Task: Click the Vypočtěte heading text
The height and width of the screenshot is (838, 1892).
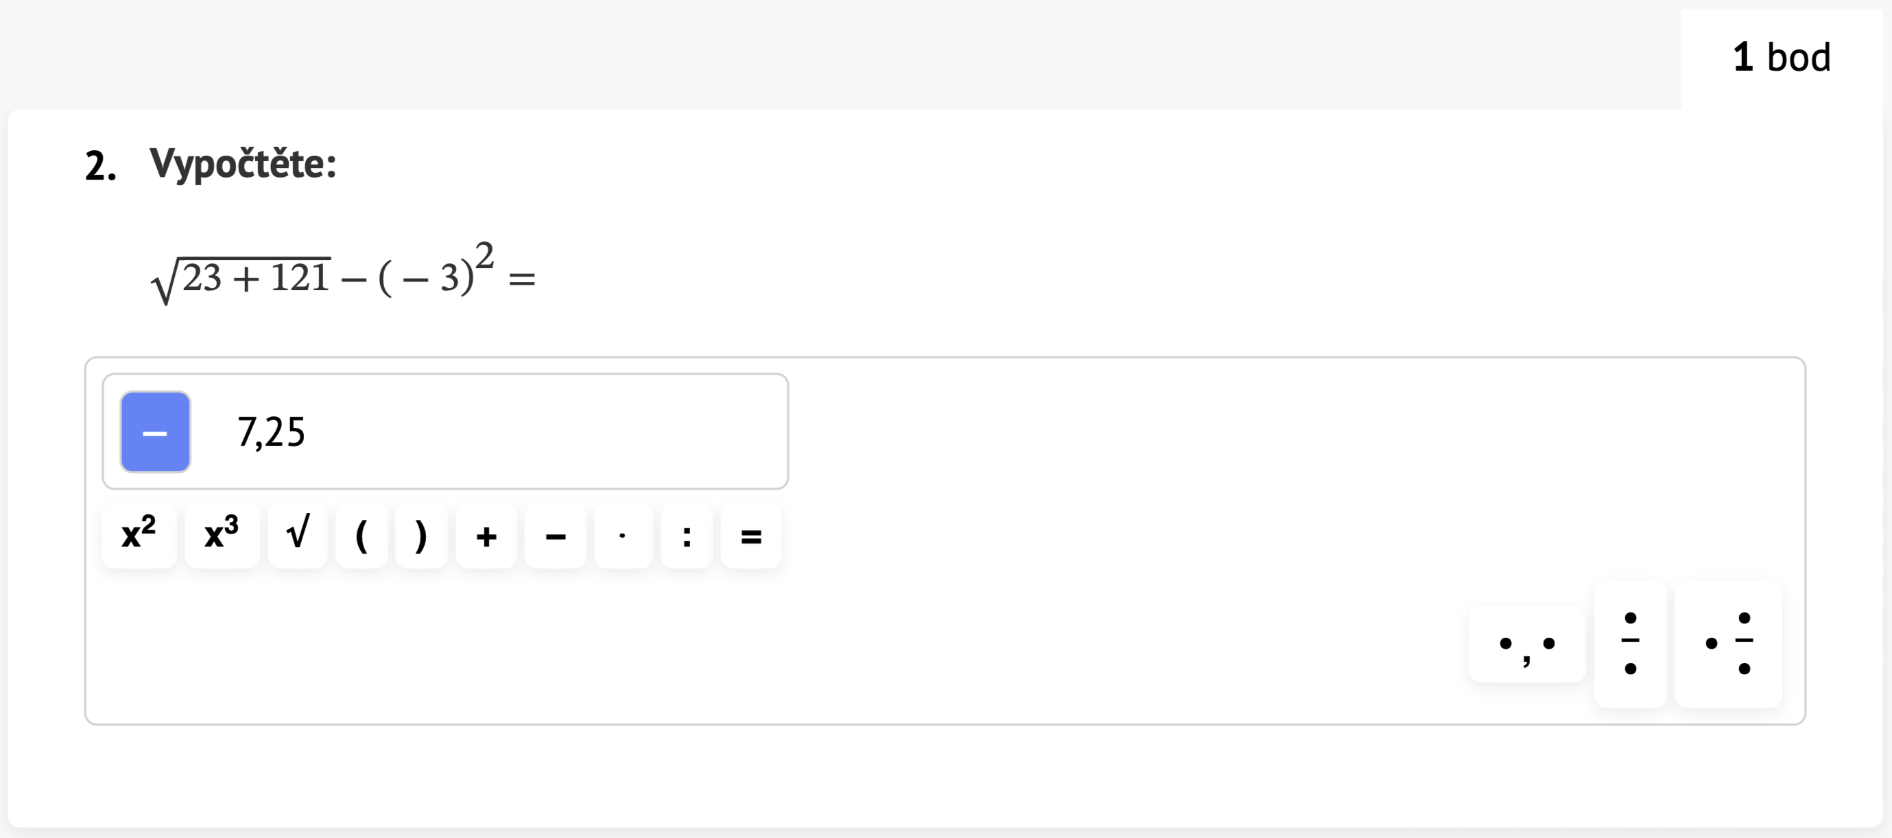Action: tap(243, 164)
